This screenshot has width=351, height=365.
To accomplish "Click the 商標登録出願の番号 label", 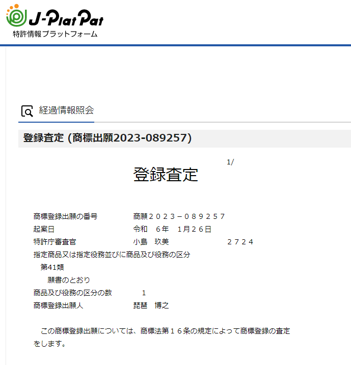I will point(65,216).
